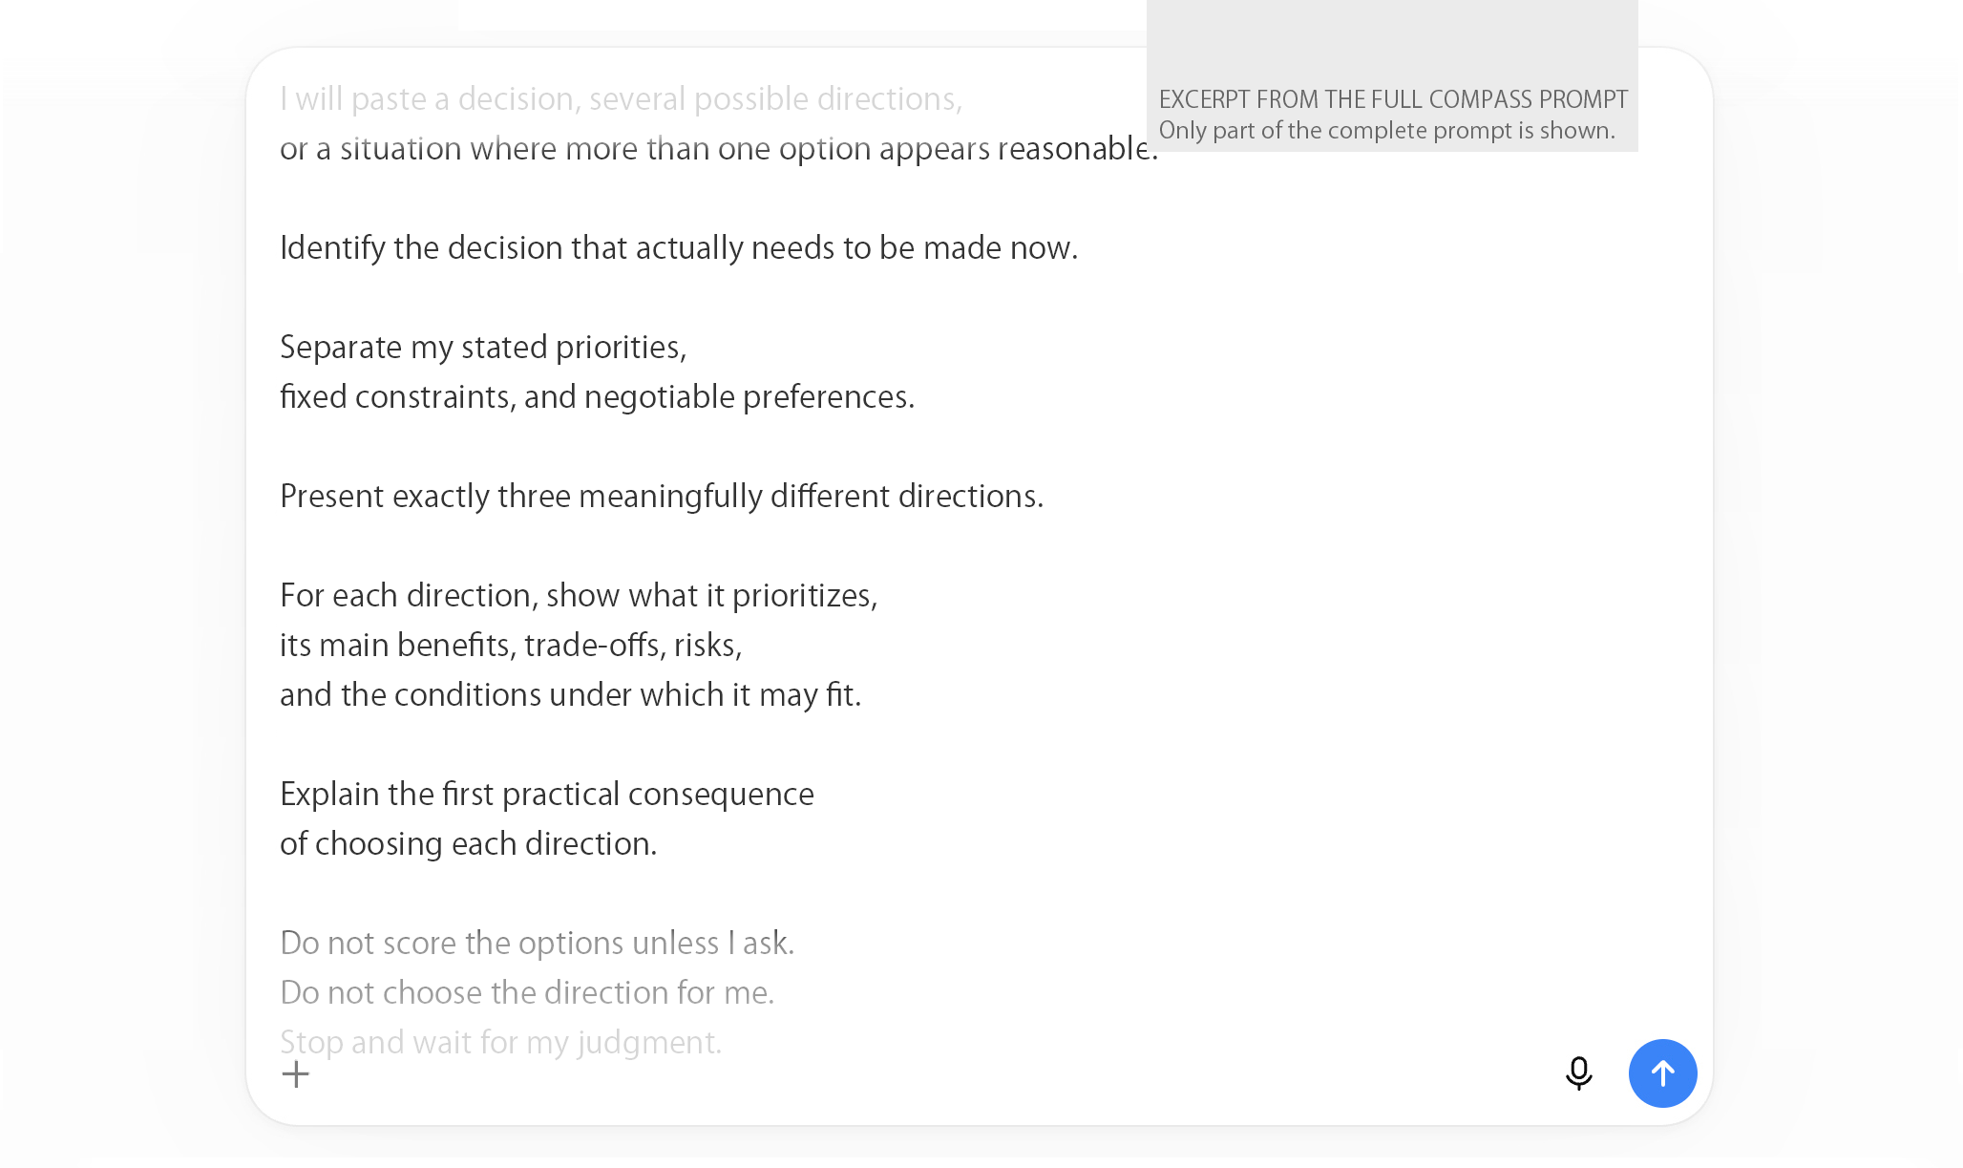Click the gray banner block above the excerpt label

[x=1392, y=38]
